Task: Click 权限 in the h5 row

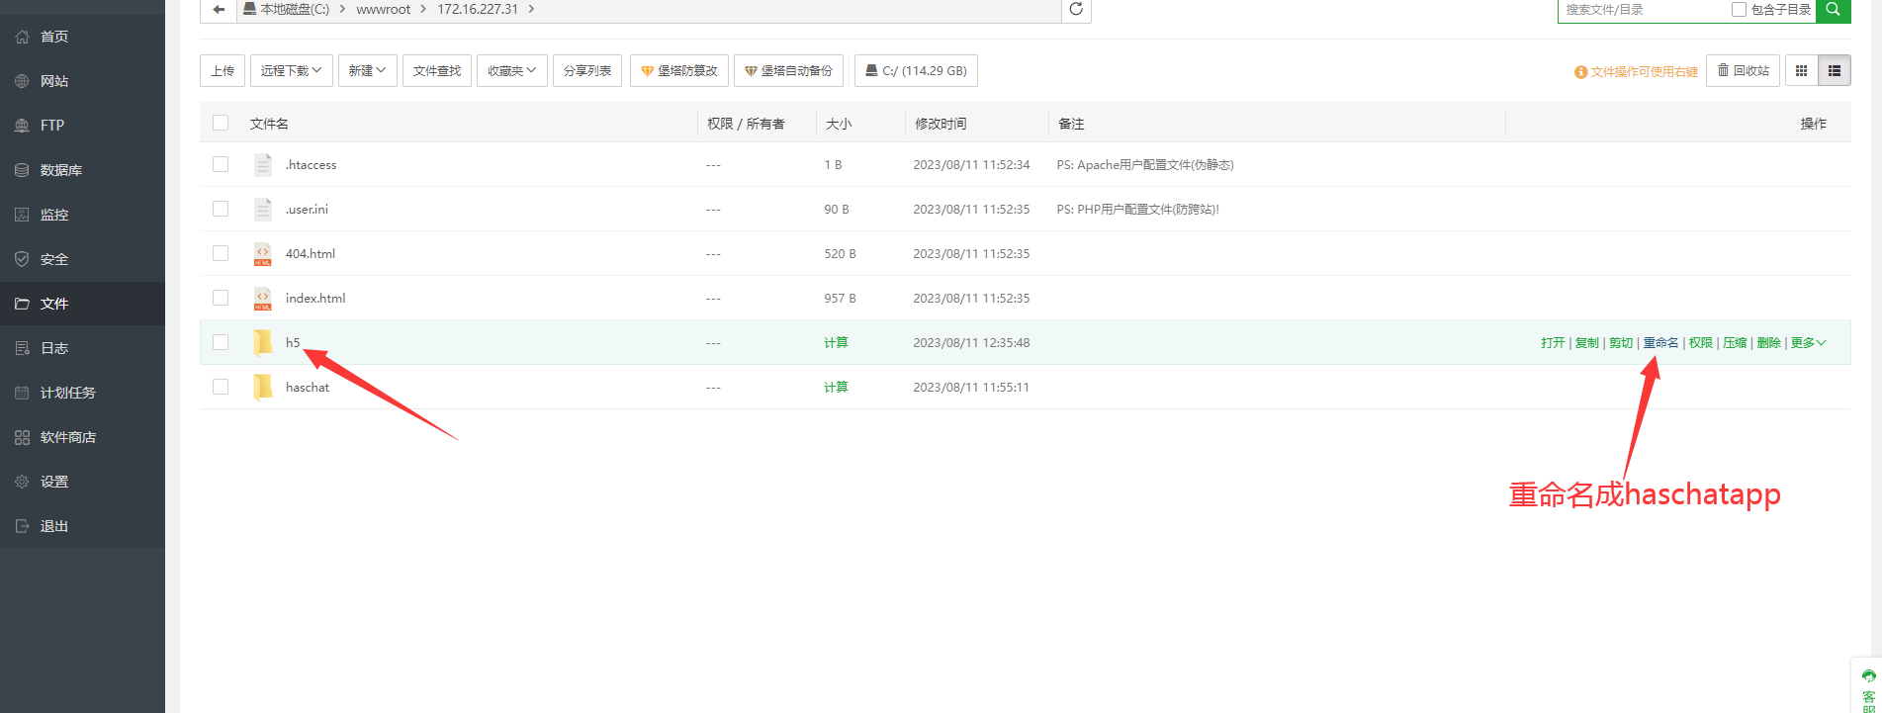Action: 1700,343
